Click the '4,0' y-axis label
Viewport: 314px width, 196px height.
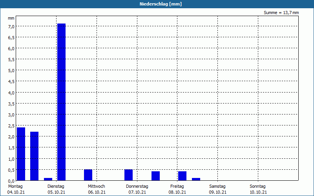(11, 93)
